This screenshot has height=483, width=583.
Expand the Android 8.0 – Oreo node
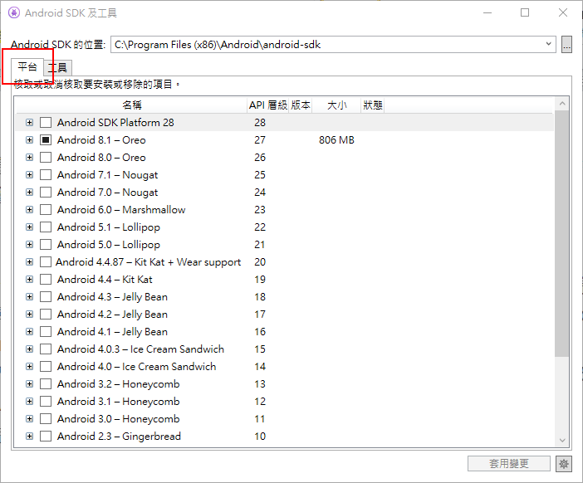(29, 157)
